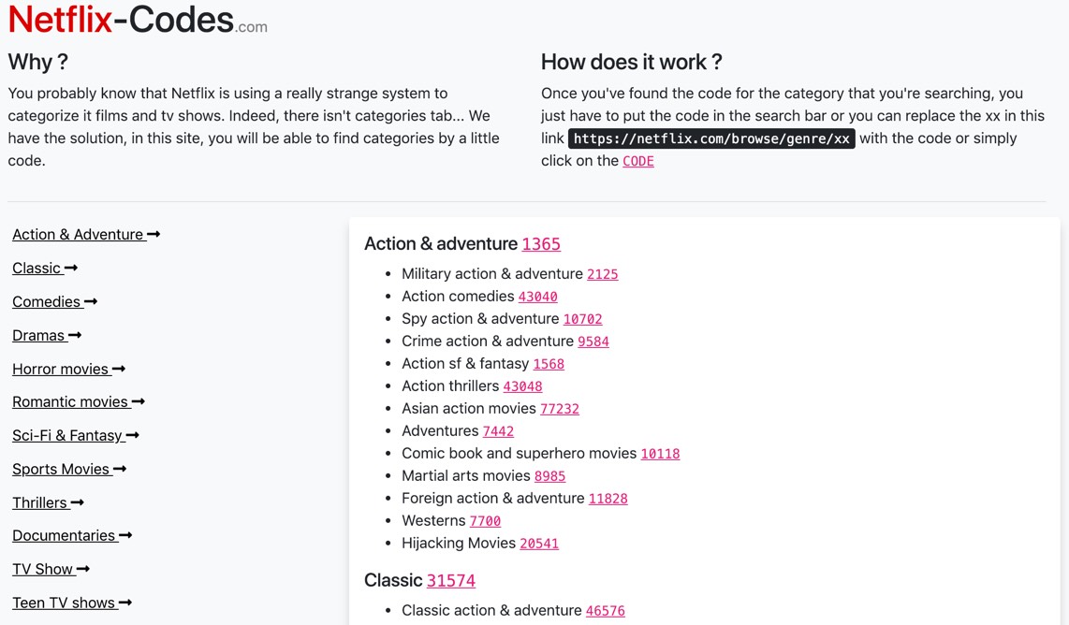Screen dimensions: 1069x625
Task: Click the arrow icon beside Horror movies
Action: [119, 370]
